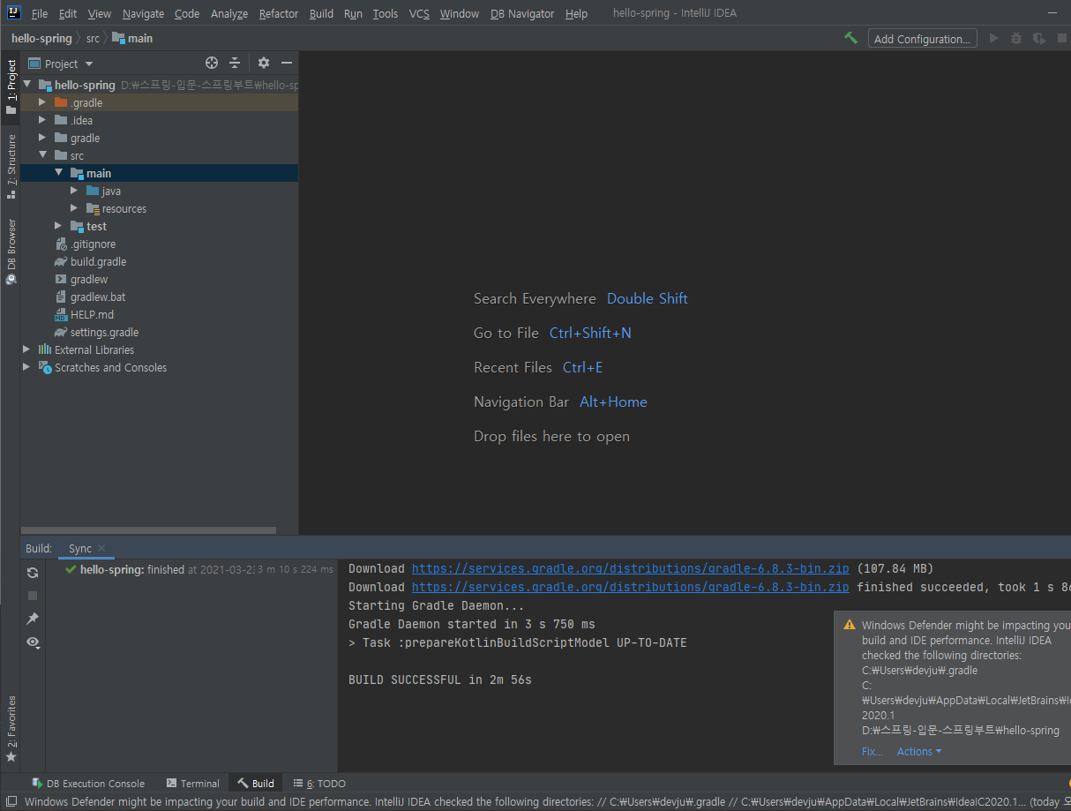Click the Project panel horizontal scrollbar
1071x811 pixels.
[148, 530]
